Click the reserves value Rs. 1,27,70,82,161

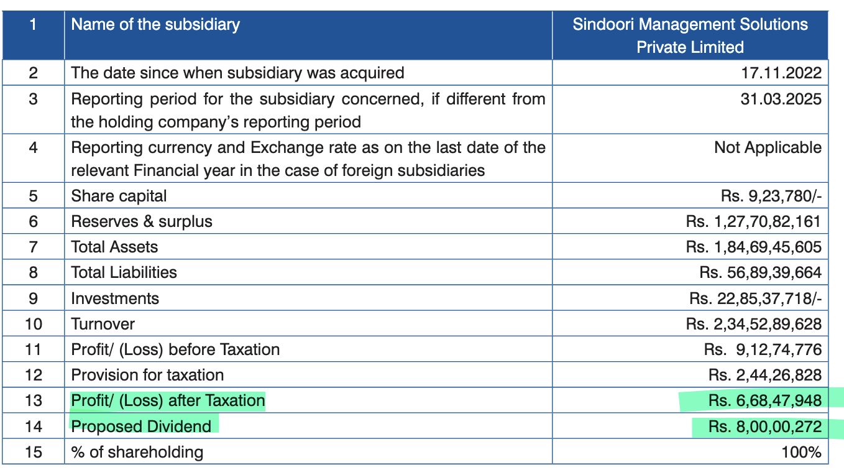(x=753, y=222)
